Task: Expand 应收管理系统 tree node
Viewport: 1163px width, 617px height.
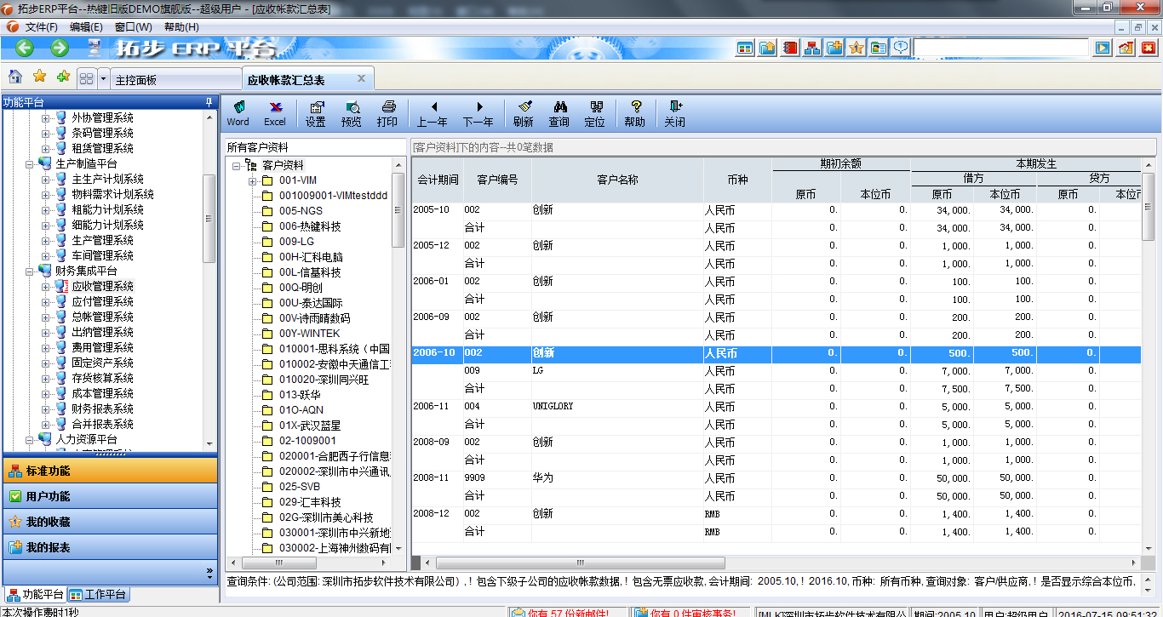Action: point(46,287)
